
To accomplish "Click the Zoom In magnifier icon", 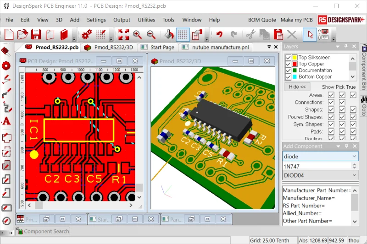I will 137,34.
